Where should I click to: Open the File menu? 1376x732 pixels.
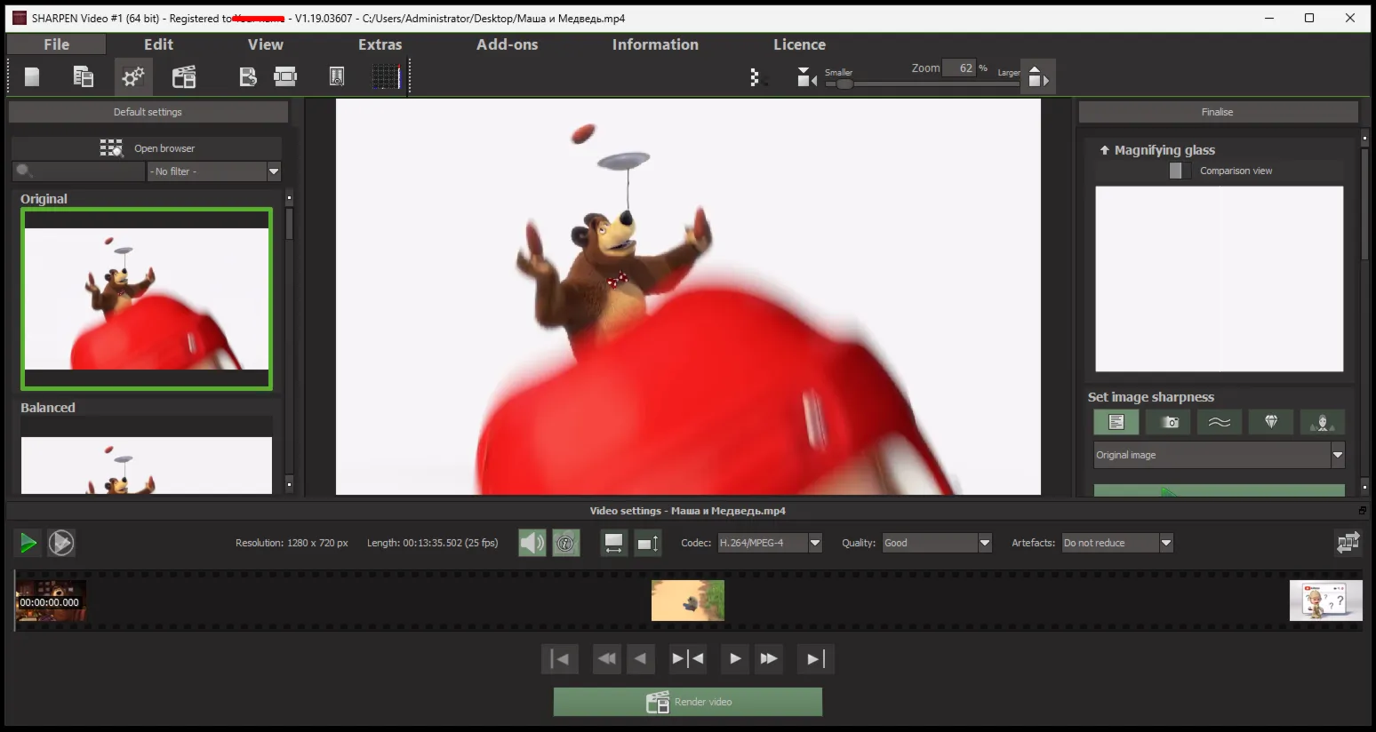pos(56,44)
